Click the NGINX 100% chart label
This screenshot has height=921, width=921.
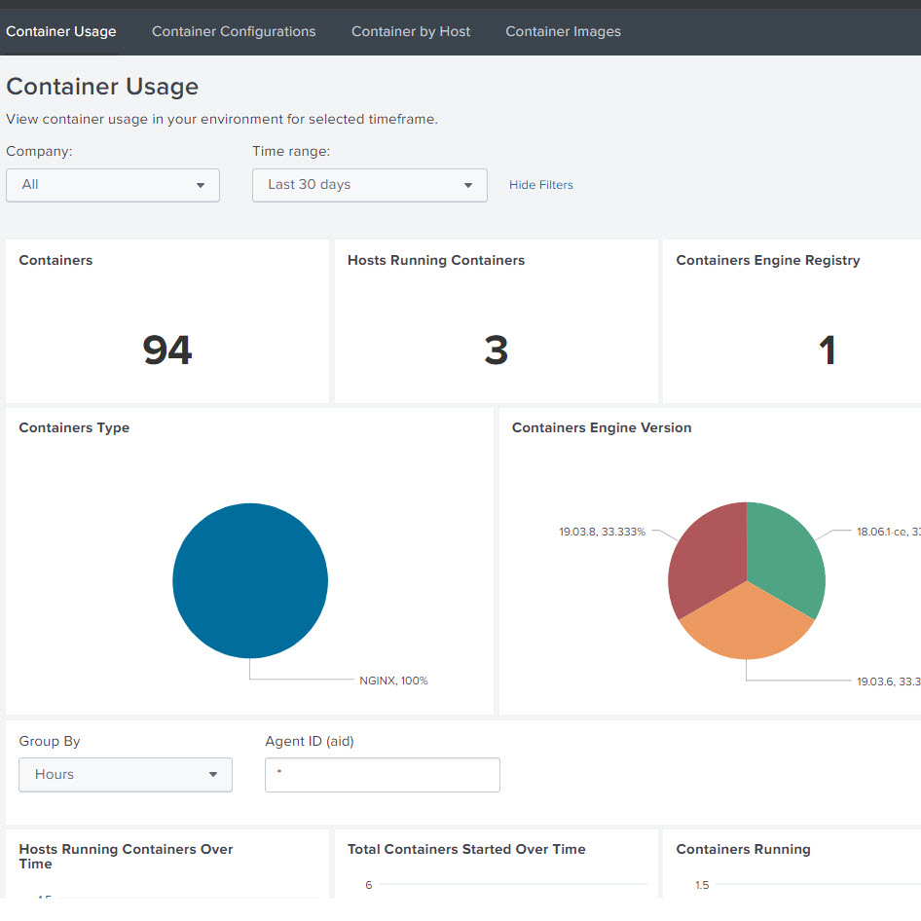click(393, 681)
